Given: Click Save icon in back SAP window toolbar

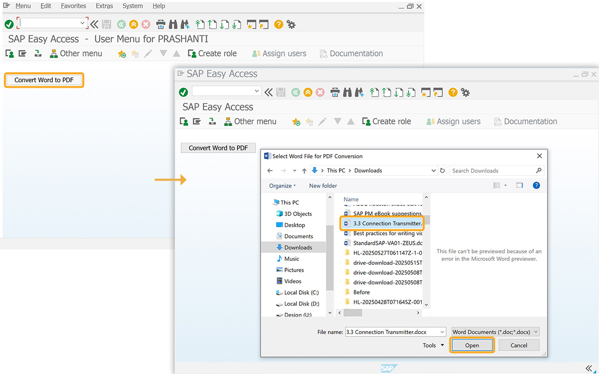Looking at the screenshot, I should coord(107,24).
